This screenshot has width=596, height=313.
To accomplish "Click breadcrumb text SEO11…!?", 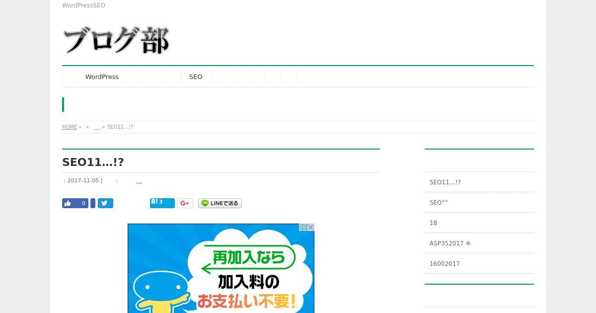I will (x=120, y=127).
